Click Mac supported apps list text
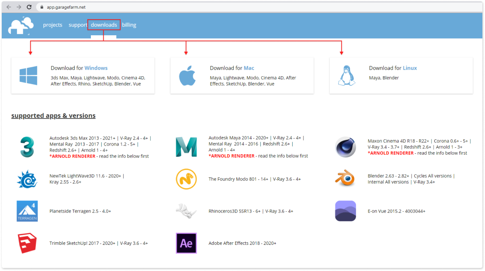Viewport: 485px width, 271px height. pos(253,81)
